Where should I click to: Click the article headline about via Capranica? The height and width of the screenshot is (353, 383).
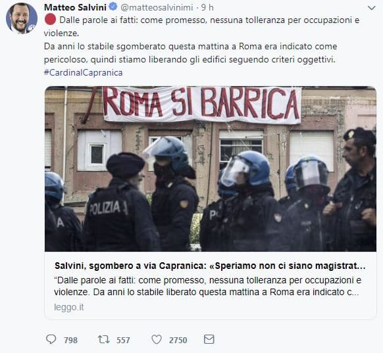[210, 266]
